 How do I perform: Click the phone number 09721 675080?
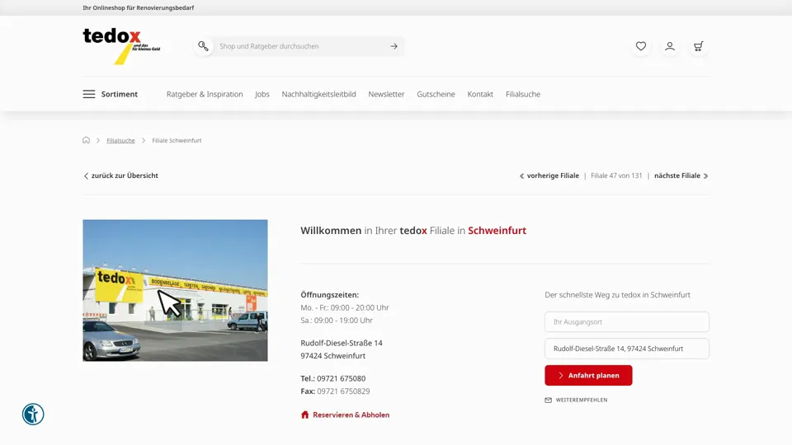click(341, 378)
